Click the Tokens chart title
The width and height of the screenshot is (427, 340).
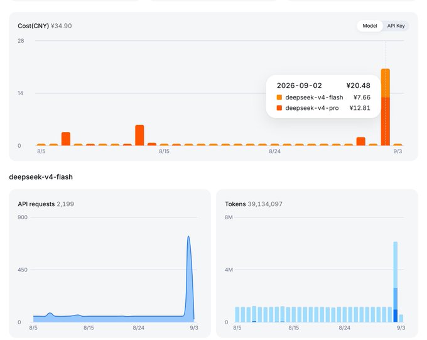[235, 204]
